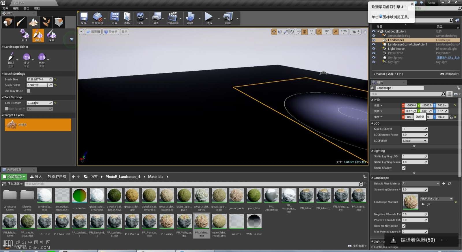This screenshot has width=462, height=252.
Task: Click the surface snapping icon in viewport
Action: pyautogui.click(x=299, y=32)
